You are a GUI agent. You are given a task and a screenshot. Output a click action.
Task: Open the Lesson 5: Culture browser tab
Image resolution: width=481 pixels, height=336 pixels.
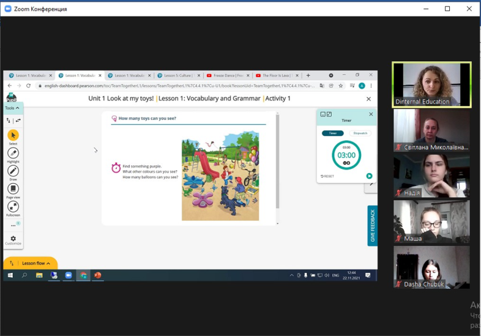click(x=177, y=75)
